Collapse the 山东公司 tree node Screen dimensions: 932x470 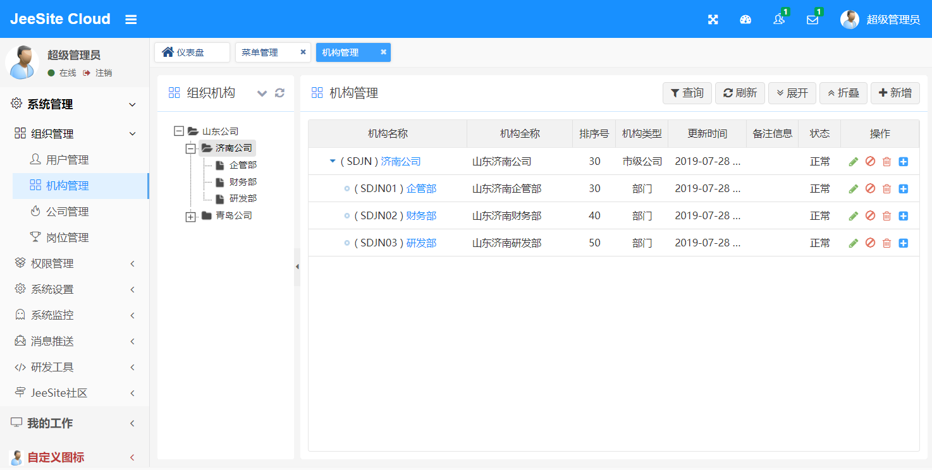(178, 131)
